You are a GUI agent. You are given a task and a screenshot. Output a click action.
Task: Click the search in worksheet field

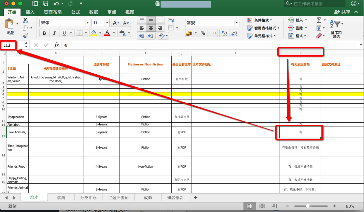tap(314, 3)
